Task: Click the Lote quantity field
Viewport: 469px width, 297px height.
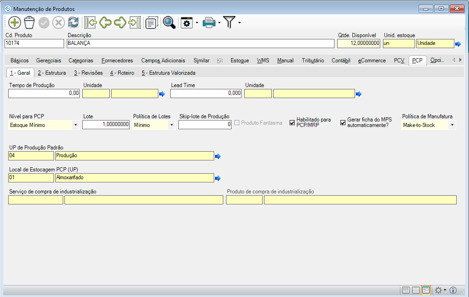Action: [x=106, y=125]
